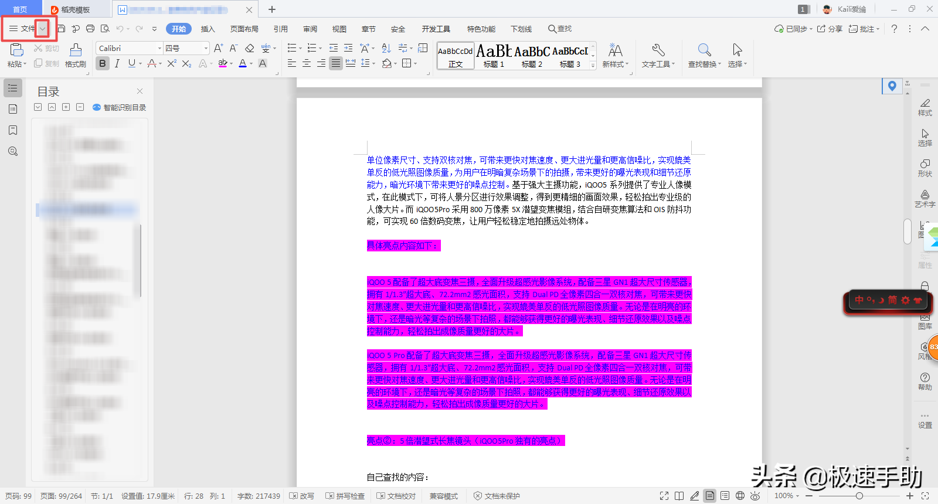Apply the Heading 2 (标题 2) style

pyautogui.click(x=532, y=56)
